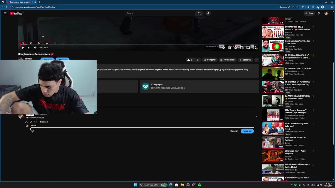Toggle autoplay switch in player

click(x=222, y=48)
